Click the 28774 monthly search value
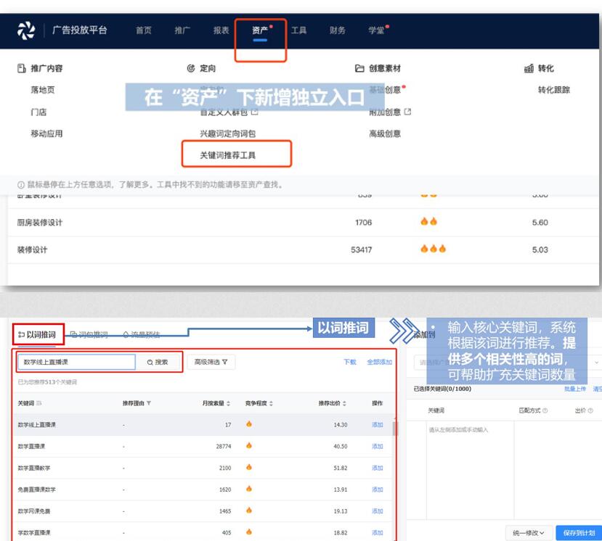 [x=224, y=446]
